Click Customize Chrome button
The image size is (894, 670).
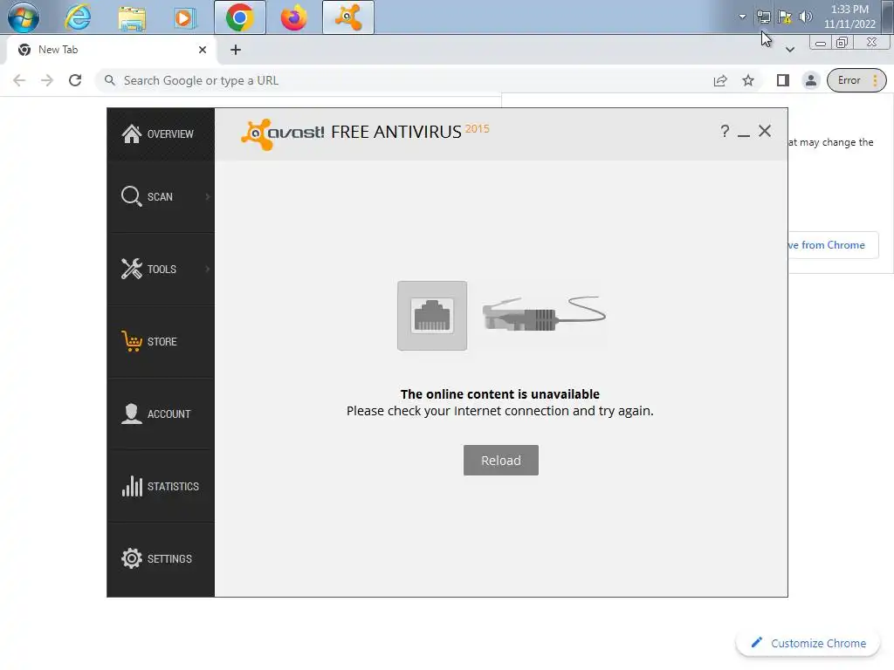(808, 643)
